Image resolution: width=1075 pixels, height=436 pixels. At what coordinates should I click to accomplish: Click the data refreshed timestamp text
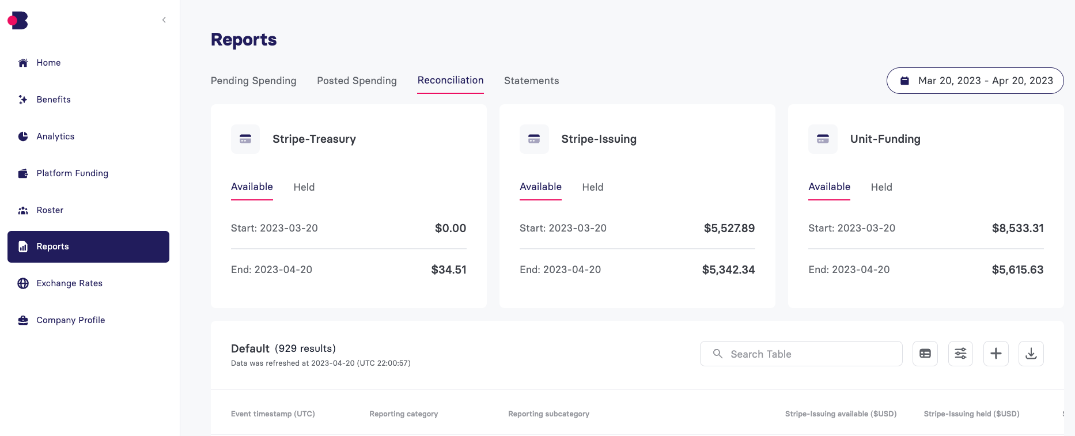(321, 363)
